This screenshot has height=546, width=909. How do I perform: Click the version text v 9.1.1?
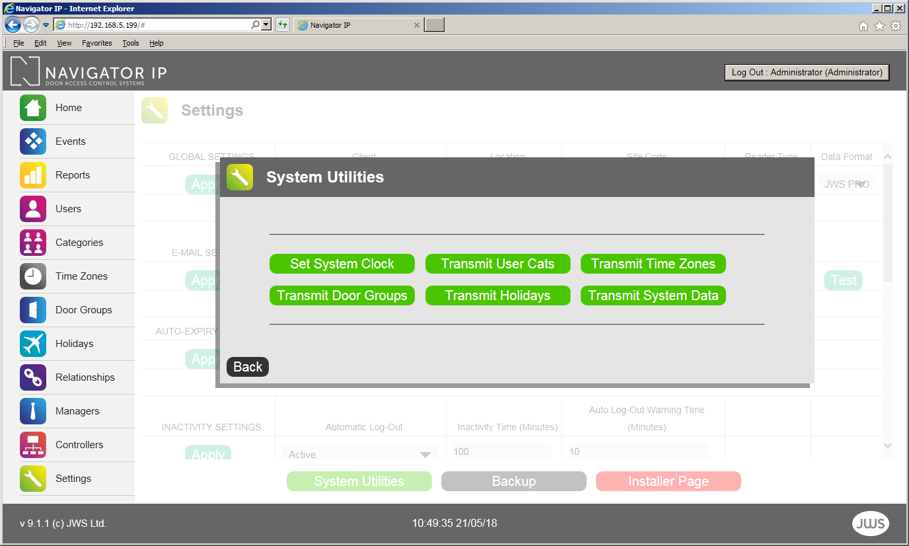tap(63, 524)
